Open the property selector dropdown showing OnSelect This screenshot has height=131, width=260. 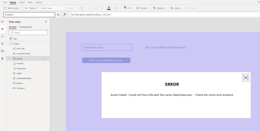(x=29, y=15)
